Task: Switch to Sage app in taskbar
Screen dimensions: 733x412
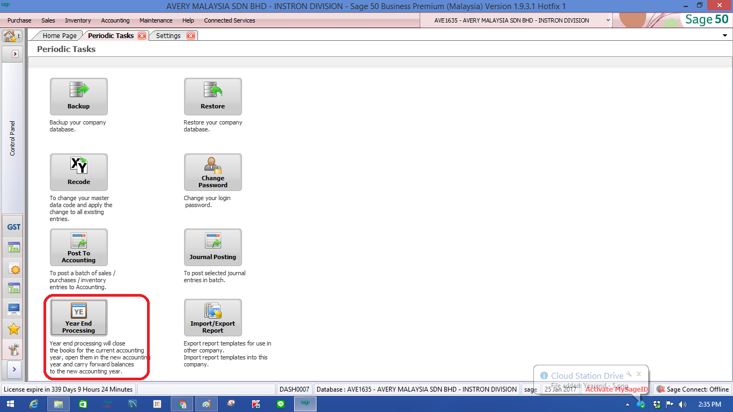Action: tap(305, 404)
